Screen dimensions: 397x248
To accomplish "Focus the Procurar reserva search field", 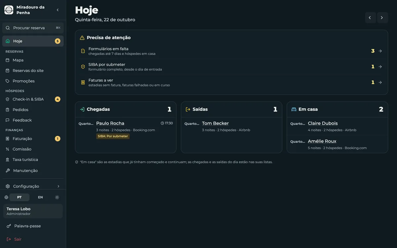I will pos(33,28).
